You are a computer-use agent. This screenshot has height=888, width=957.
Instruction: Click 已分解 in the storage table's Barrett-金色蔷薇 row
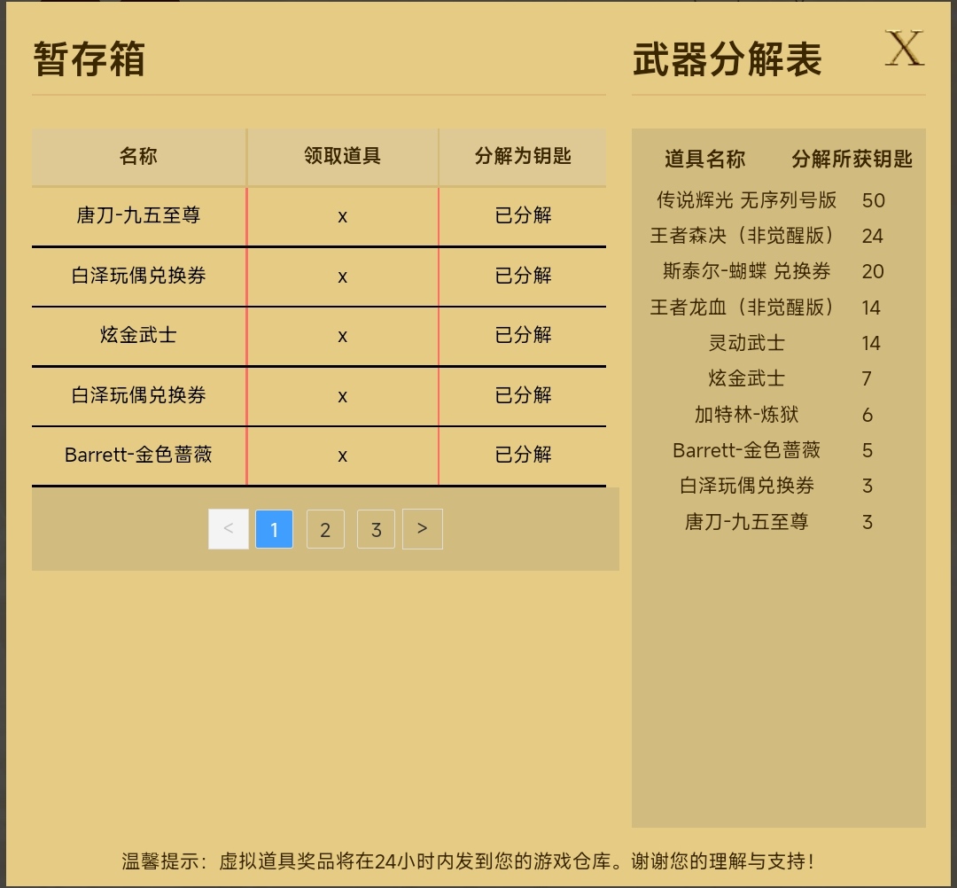(x=523, y=455)
